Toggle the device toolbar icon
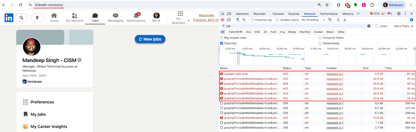The width and height of the screenshot is (416, 132). pos(229,13)
